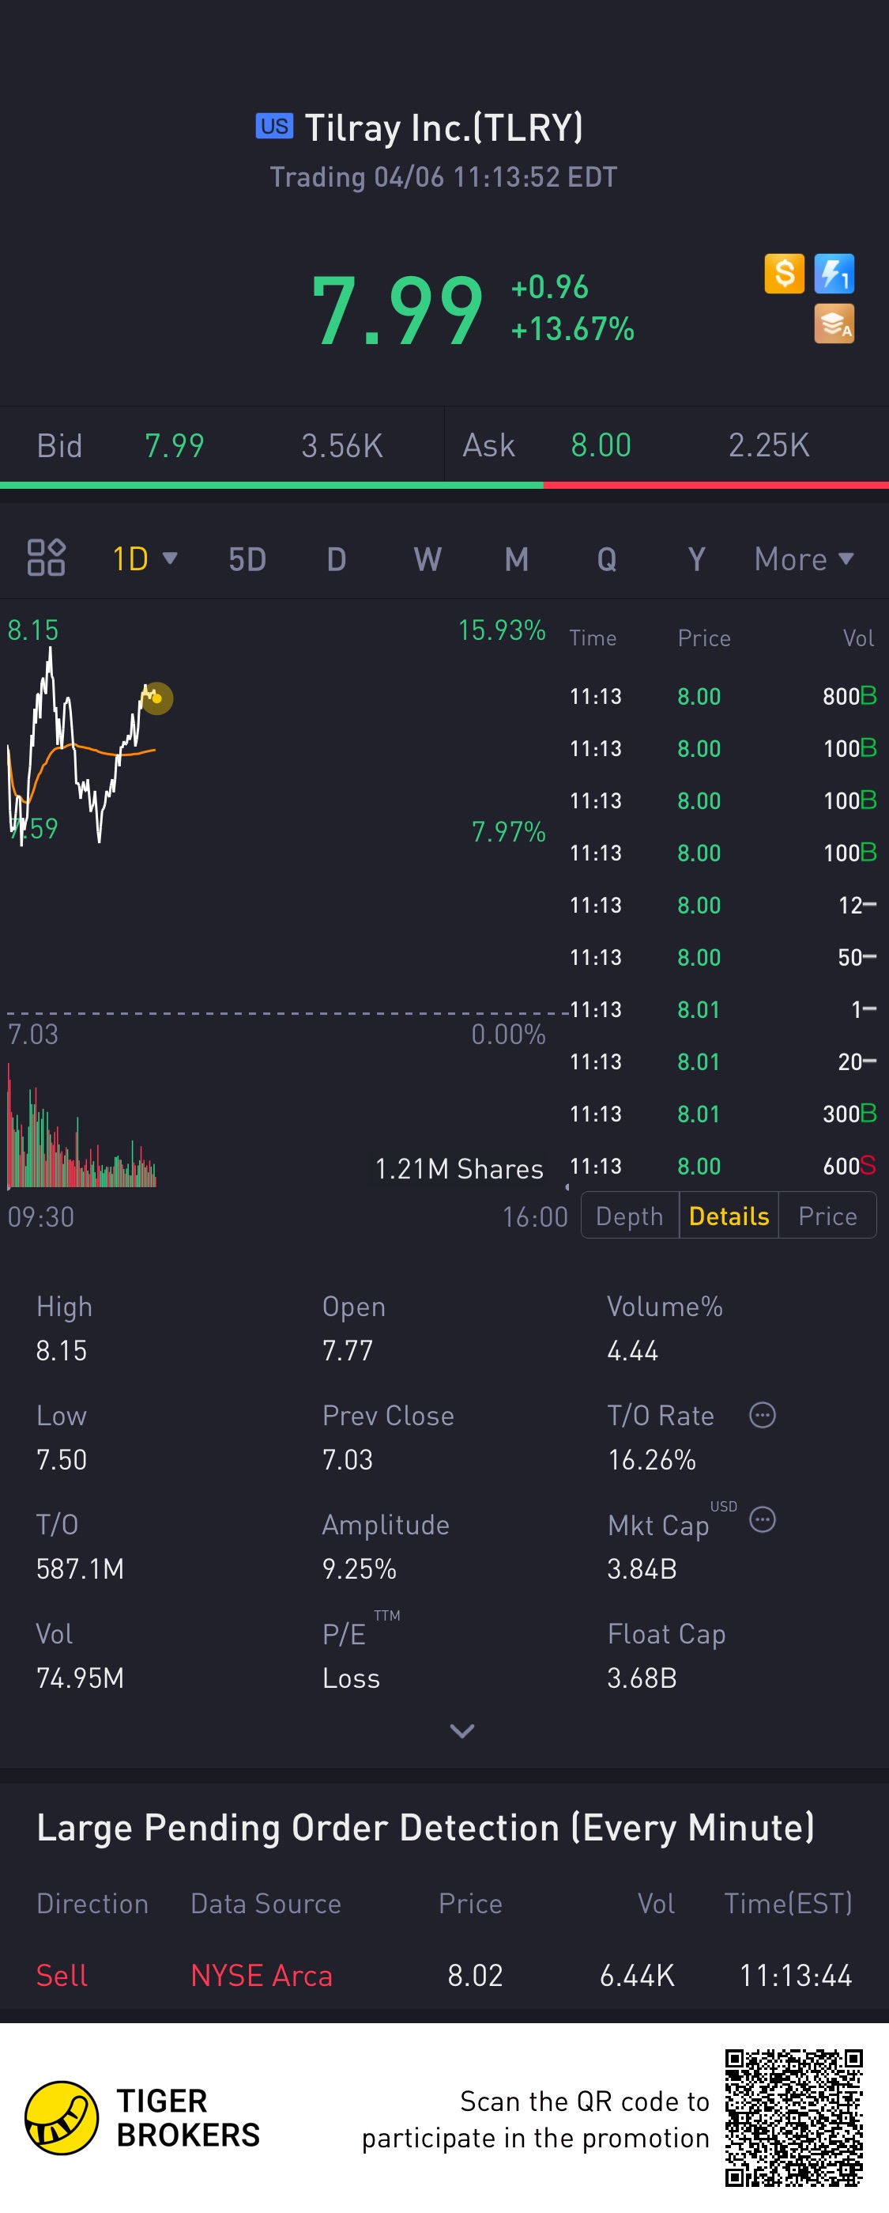The image size is (889, 2213).
Task: Select the 5D chart period
Action: 247,559
